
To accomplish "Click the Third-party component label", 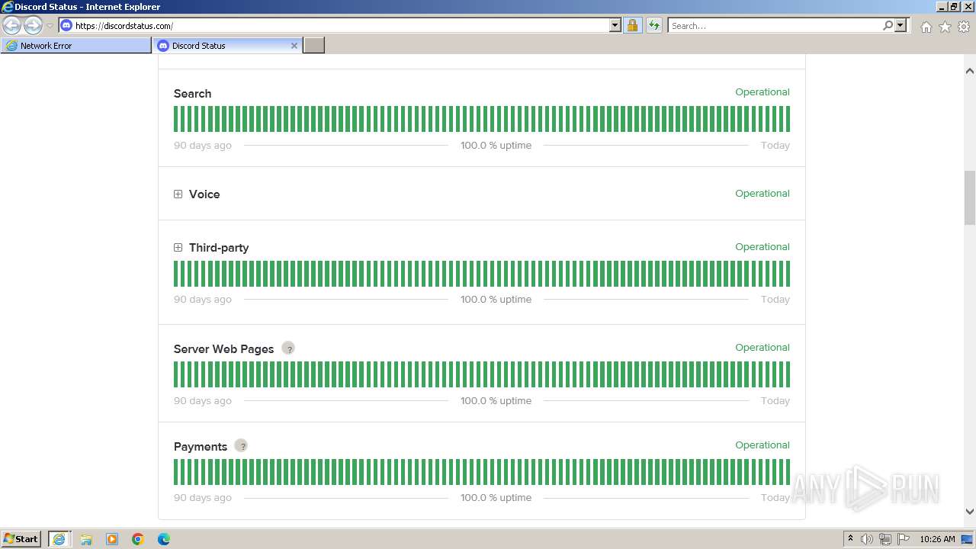I will point(219,248).
